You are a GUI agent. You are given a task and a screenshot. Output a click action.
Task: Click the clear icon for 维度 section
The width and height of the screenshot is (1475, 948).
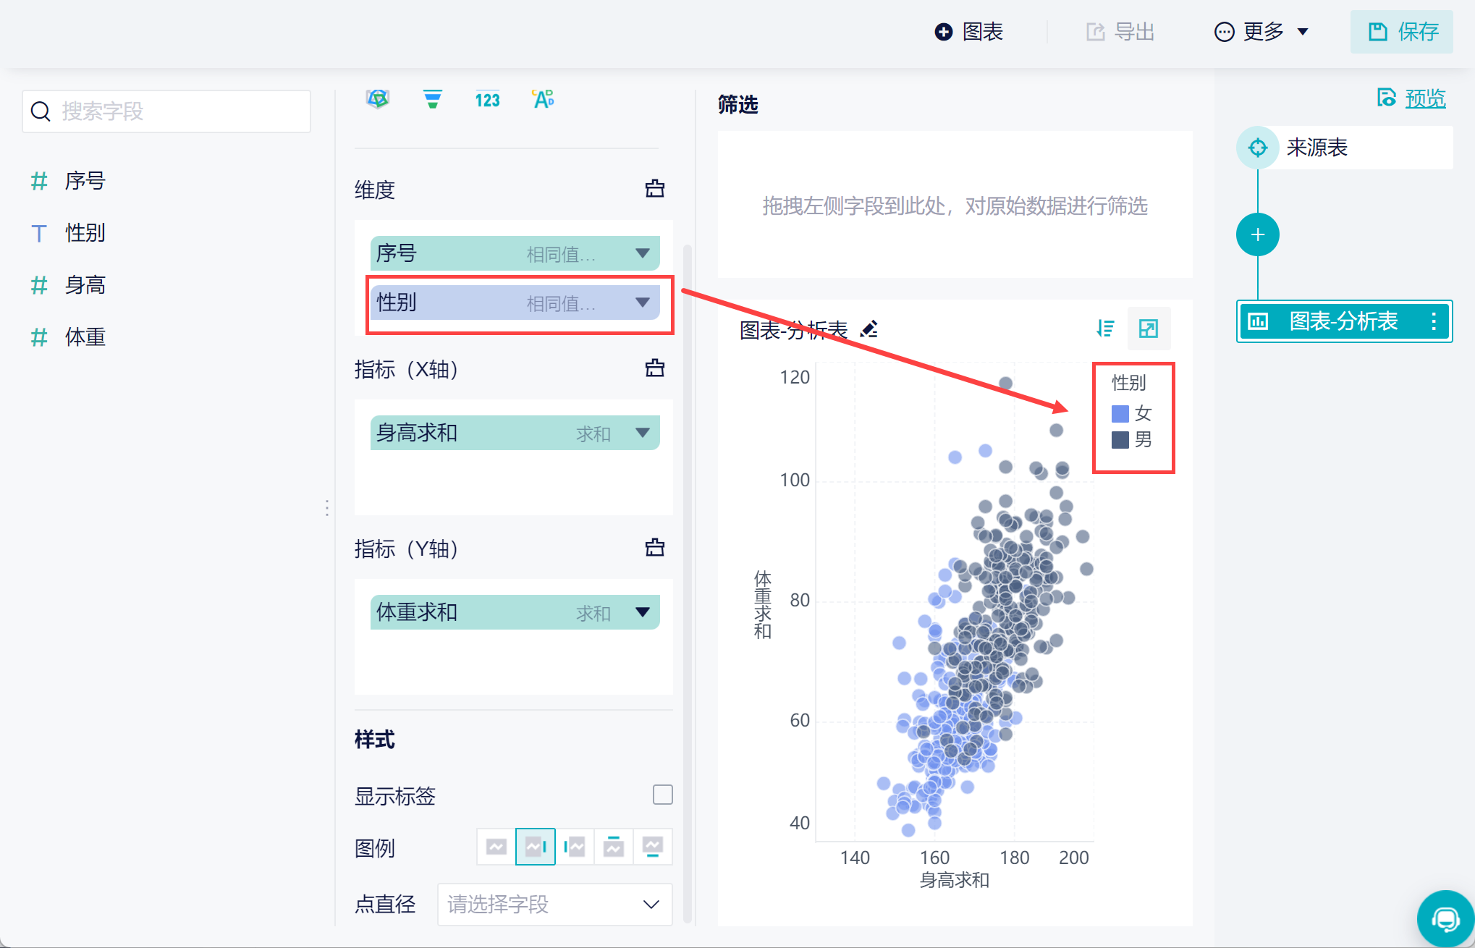coord(654,189)
